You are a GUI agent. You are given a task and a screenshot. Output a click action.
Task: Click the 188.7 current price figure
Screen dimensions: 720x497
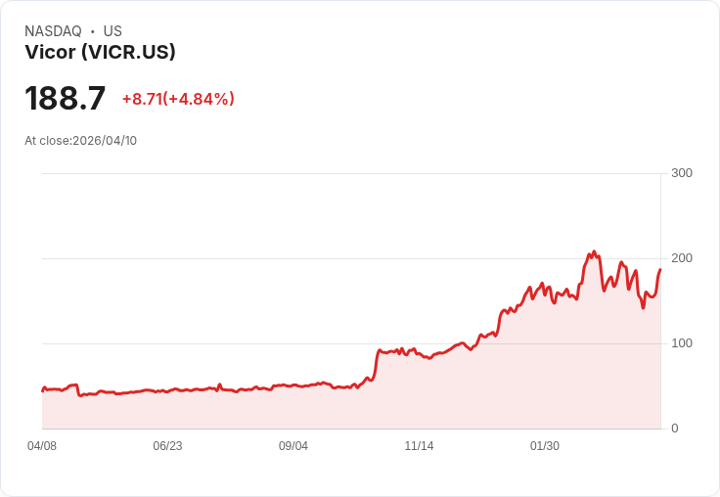coord(66,98)
